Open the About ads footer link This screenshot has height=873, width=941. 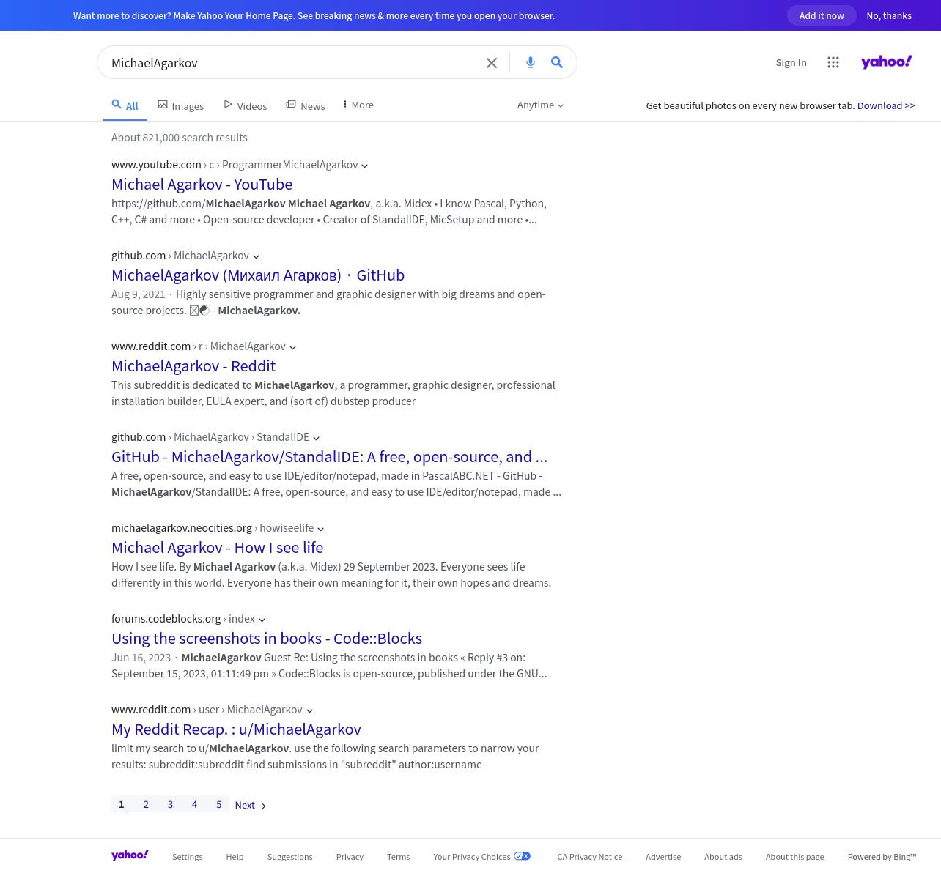point(723,857)
